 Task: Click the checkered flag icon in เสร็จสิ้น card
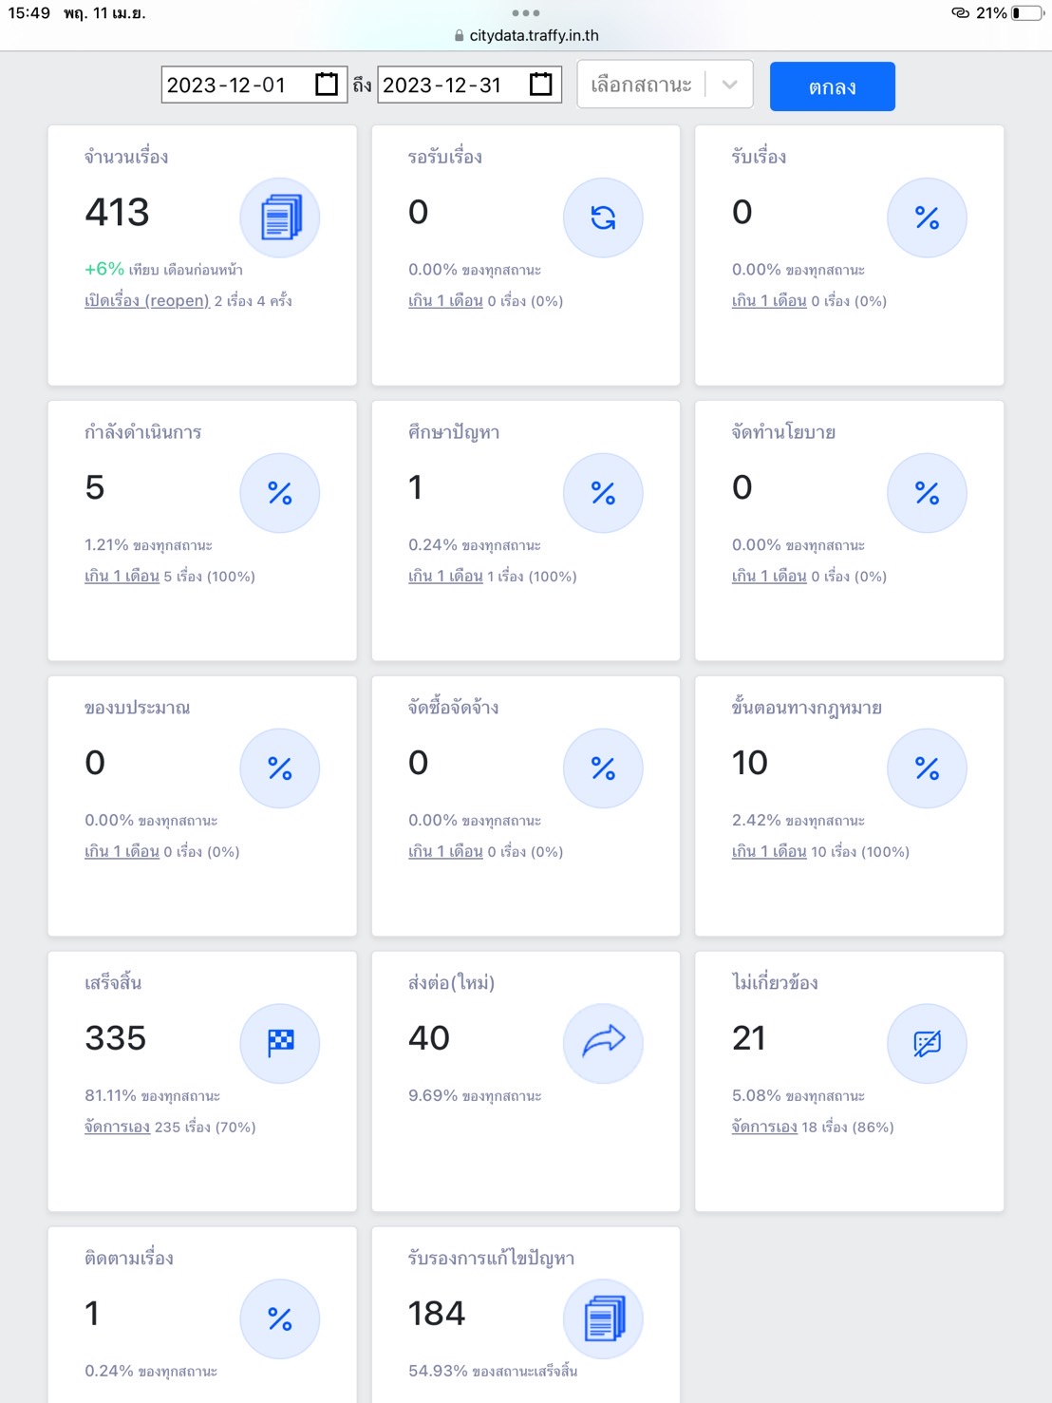click(x=280, y=1043)
